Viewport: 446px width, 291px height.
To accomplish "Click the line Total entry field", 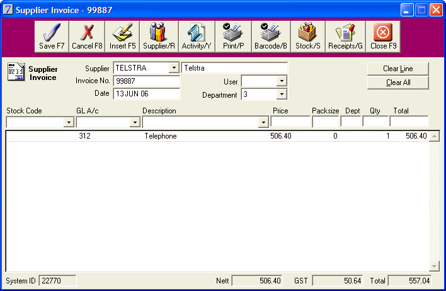I will pyautogui.click(x=409, y=122).
